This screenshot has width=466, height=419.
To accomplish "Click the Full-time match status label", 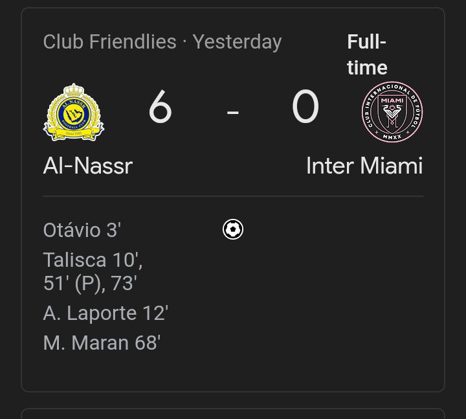I will coord(367,55).
